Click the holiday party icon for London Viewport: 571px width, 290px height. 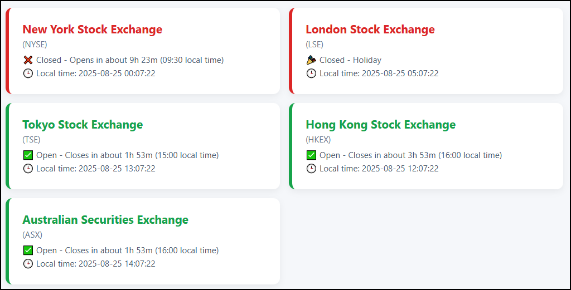pyautogui.click(x=311, y=60)
